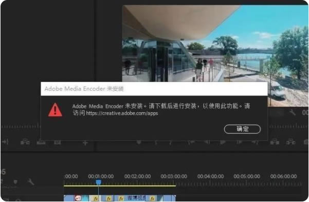Click Source Monitor export frame icon
The width and height of the screenshot is (309, 202).
click(58, 142)
